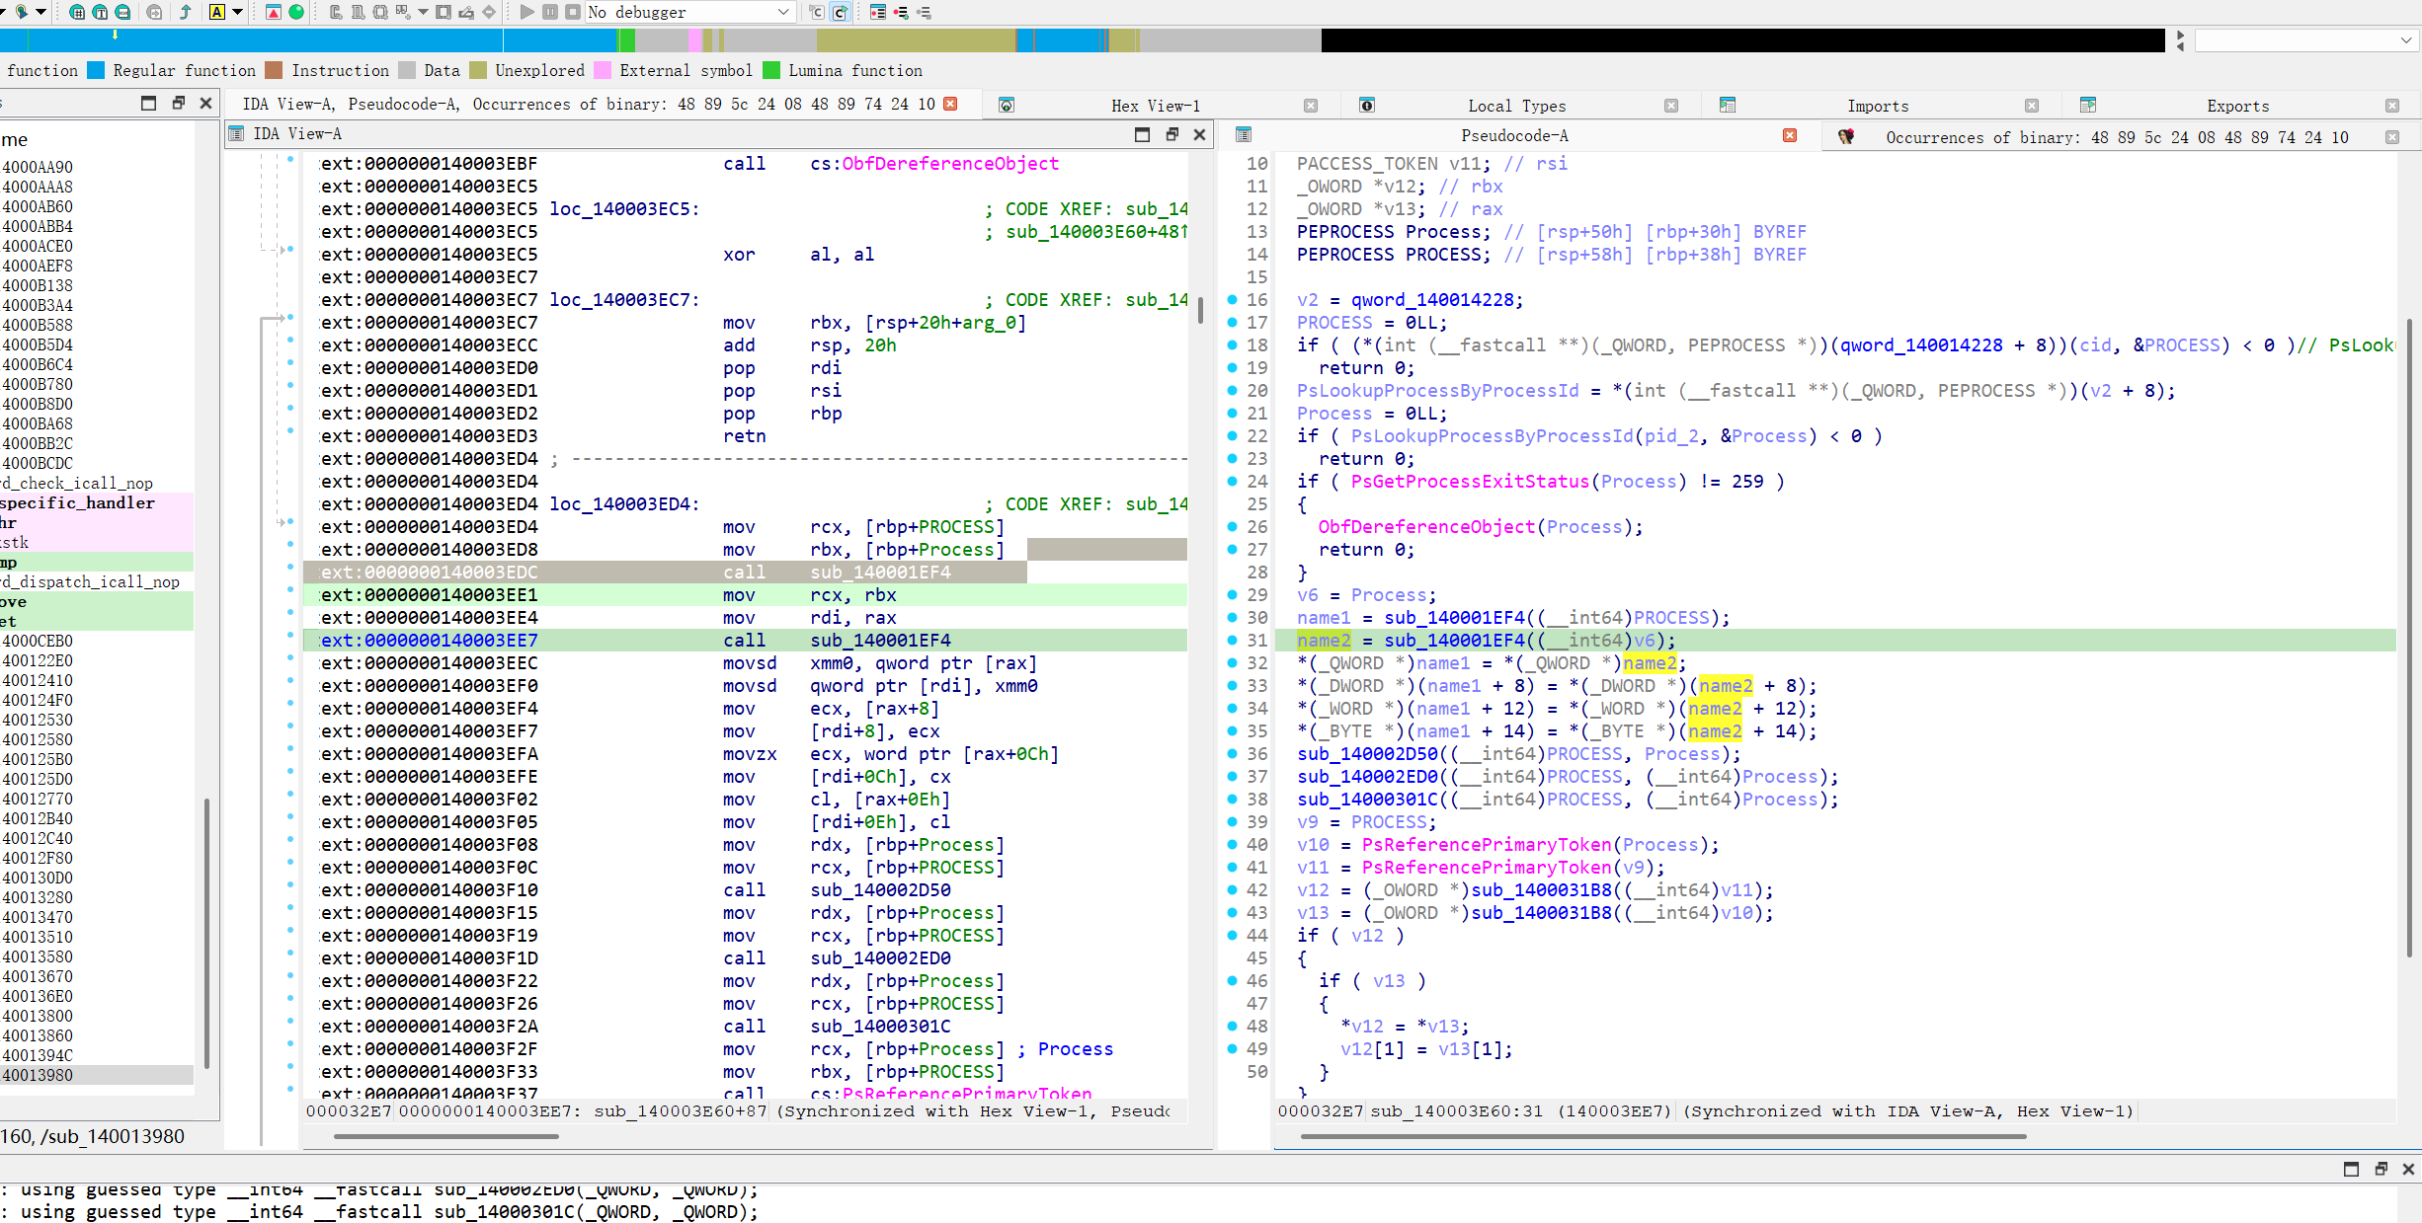The height and width of the screenshot is (1223, 2422).
Task: Float the IDA View-A panel
Action: coord(1172,134)
